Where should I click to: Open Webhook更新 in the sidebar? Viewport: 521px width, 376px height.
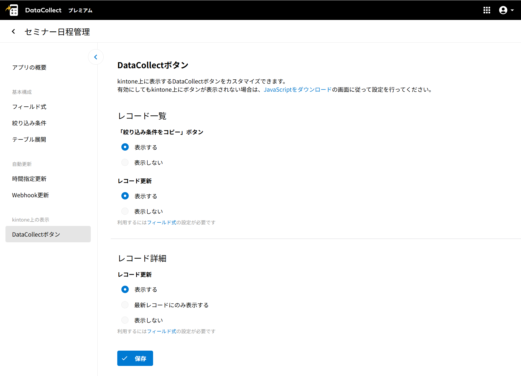[30, 195]
